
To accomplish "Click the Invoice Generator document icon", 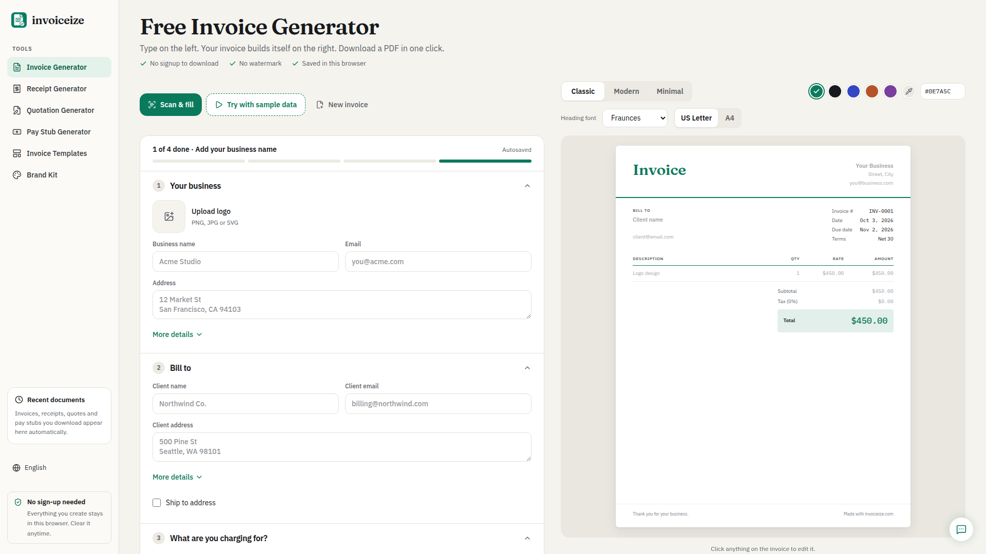I will [x=17, y=67].
